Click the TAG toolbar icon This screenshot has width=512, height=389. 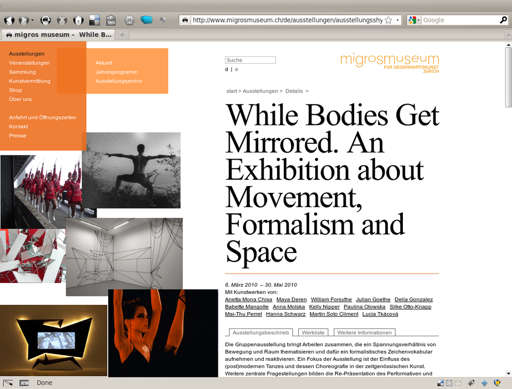click(x=111, y=20)
